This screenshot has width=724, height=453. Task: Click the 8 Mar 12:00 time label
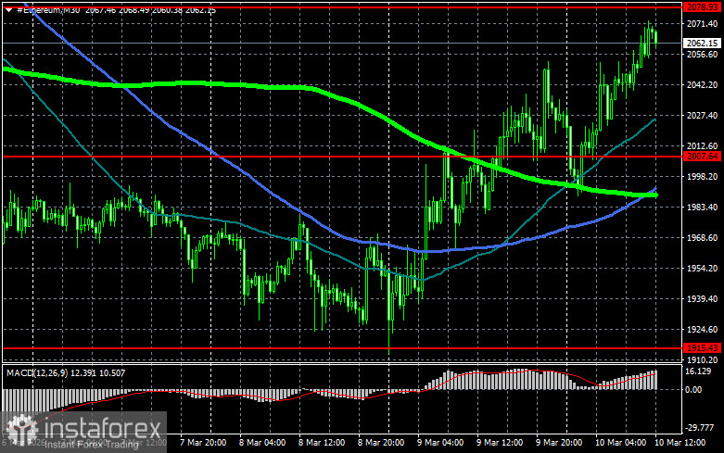coord(322,443)
